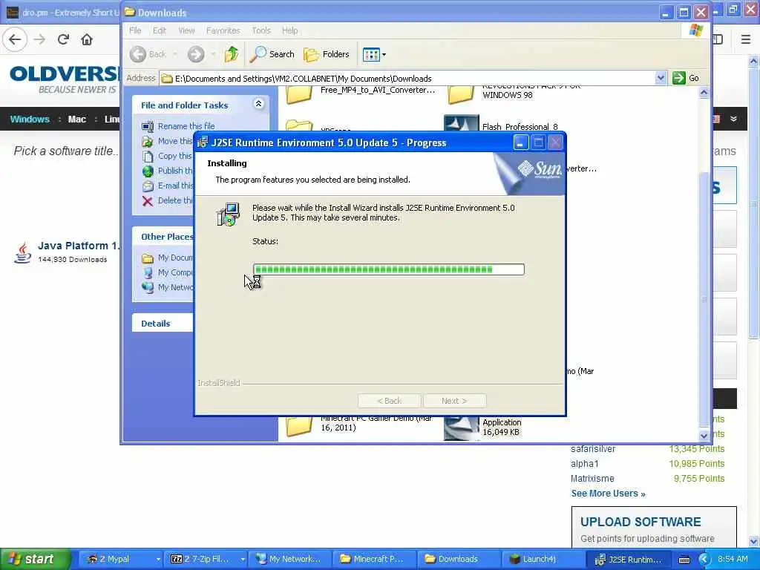760x570 pixels.
Task: Click Upload Software heading on webpage
Action: coord(641,522)
